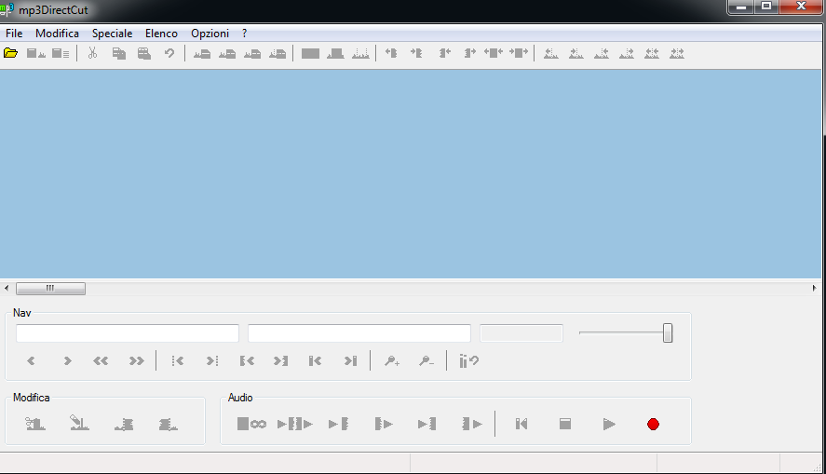Click the Audio play-triangle-before-block icon next to it
The height and width of the screenshot is (474, 826).
pos(338,424)
